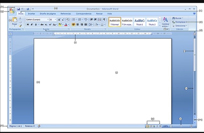Open the Revisar tab
This screenshot has height=133, width=204.
(99, 14)
